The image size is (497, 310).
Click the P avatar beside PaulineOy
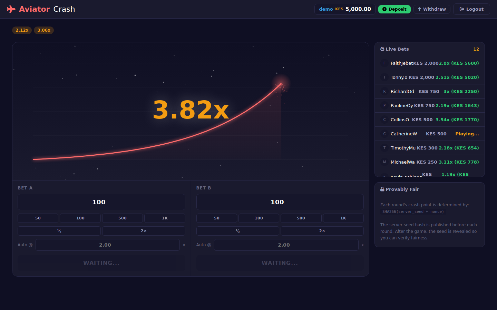pyautogui.click(x=384, y=106)
